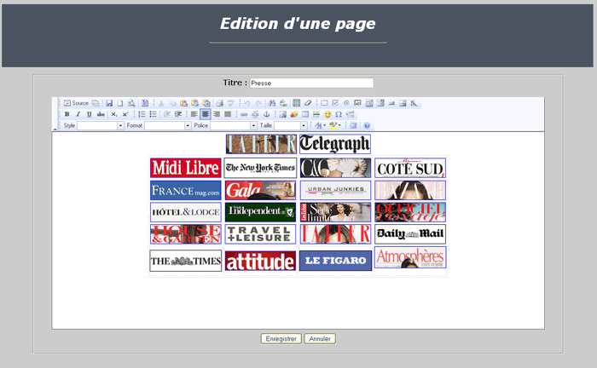Toggle the numbered list

142,114
